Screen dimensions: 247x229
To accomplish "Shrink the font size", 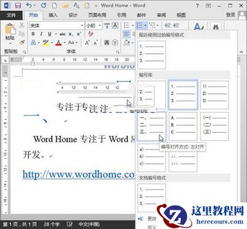I will click(x=96, y=43).
